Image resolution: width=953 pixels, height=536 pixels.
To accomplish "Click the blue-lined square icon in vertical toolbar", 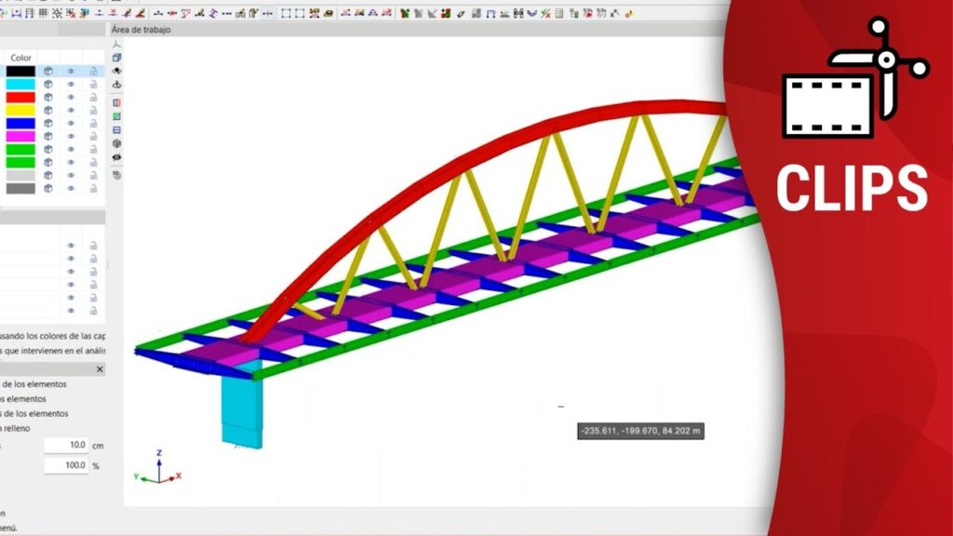I will [116, 130].
